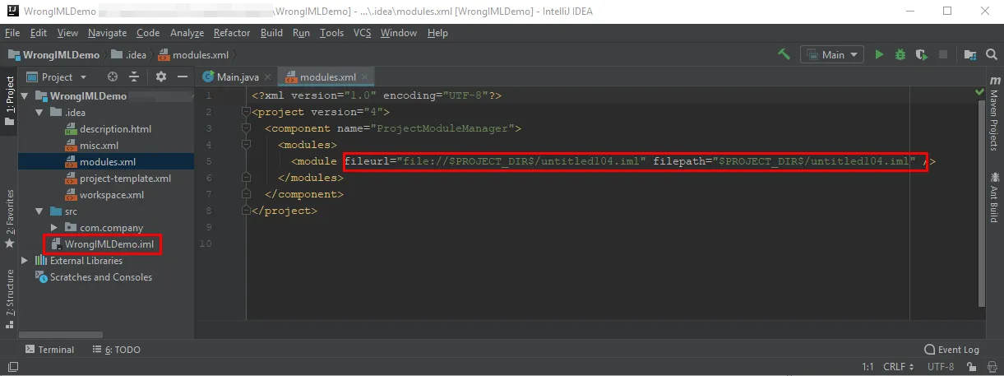Open the Build menu
The height and width of the screenshot is (376, 1004).
pos(271,33)
